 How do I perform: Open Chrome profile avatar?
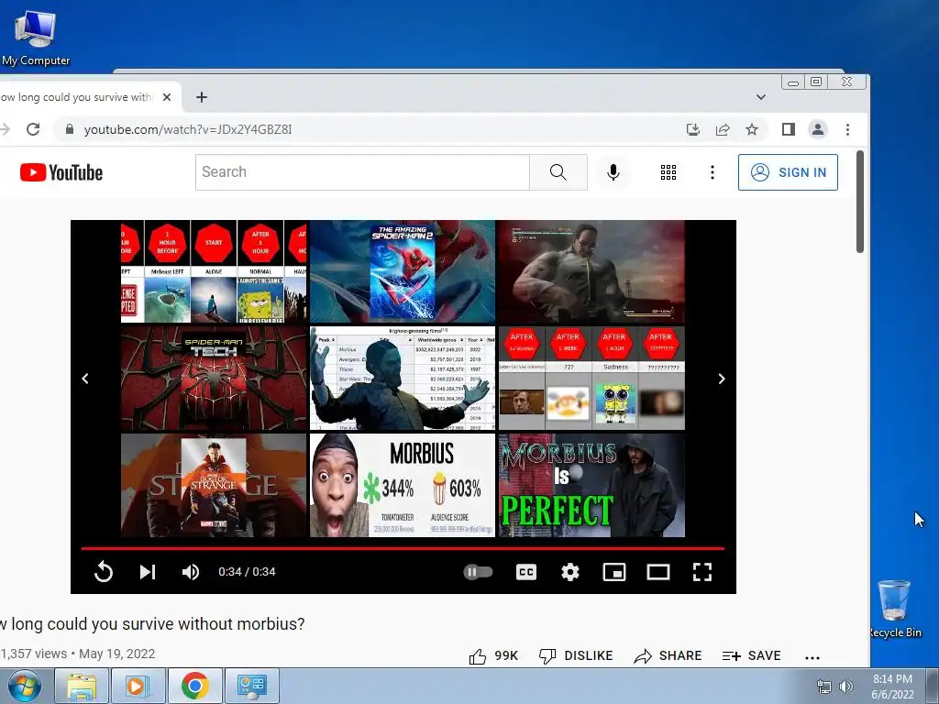click(x=817, y=129)
